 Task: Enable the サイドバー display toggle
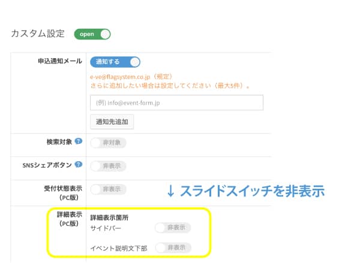coord(173,228)
